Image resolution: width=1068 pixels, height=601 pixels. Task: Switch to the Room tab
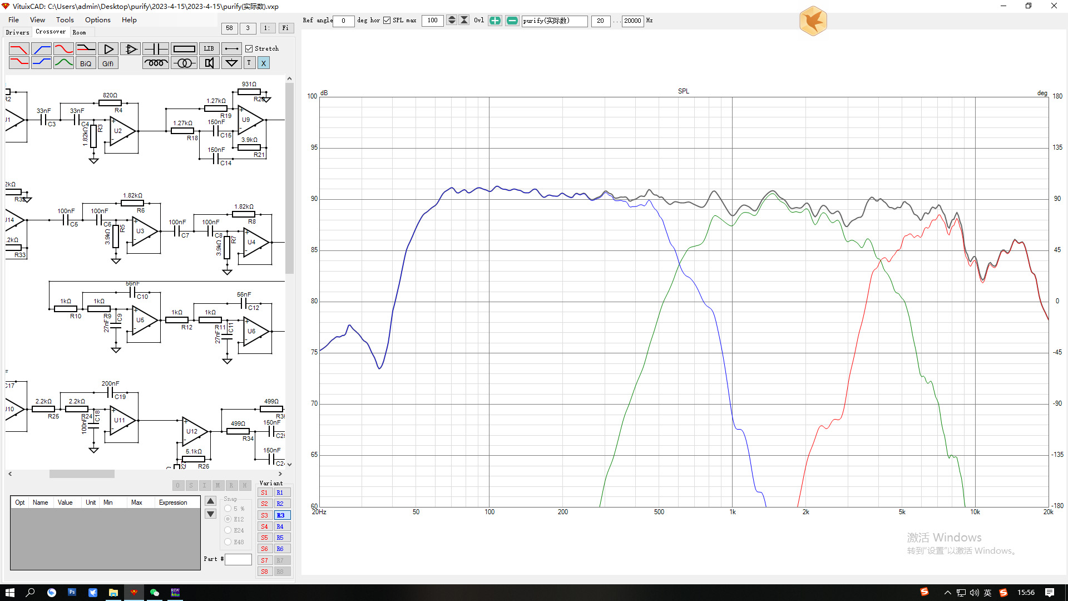point(80,32)
